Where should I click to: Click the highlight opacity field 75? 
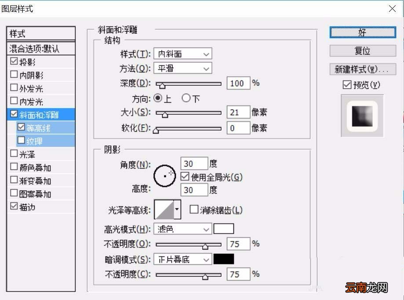click(x=238, y=244)
